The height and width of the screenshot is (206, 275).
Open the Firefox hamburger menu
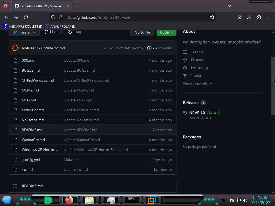point(269,17)
